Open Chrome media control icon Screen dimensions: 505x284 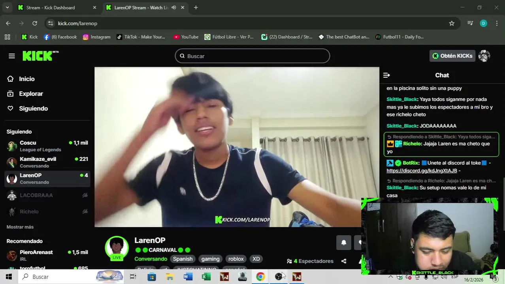coord(470,23)
